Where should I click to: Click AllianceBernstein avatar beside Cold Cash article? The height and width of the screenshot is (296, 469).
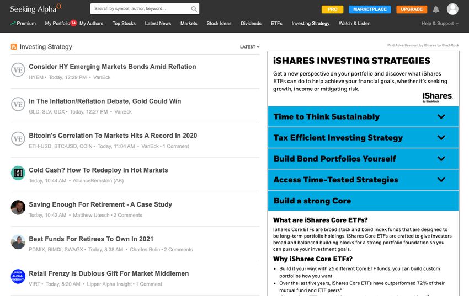coord(18,173)
